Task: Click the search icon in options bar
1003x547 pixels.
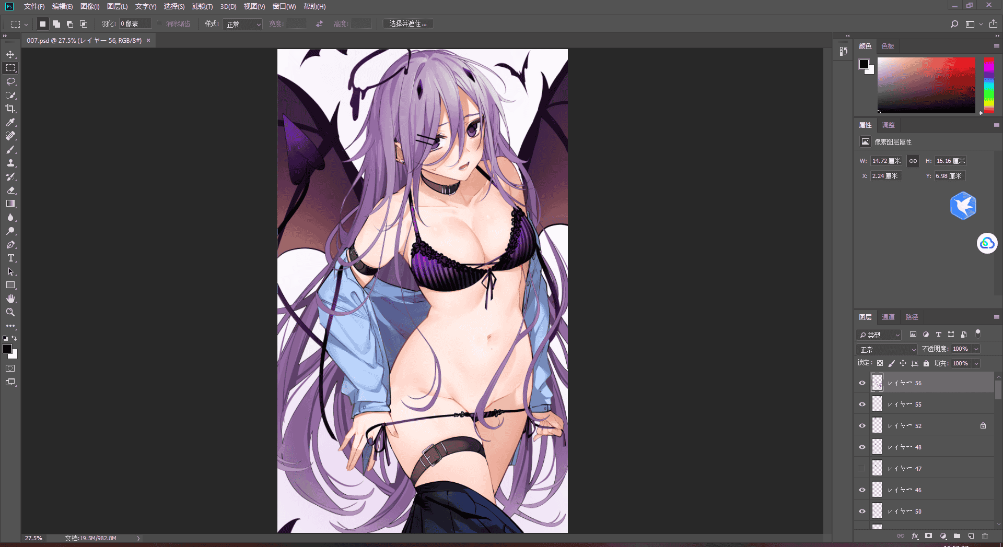Action: click(x=954, y=24)
